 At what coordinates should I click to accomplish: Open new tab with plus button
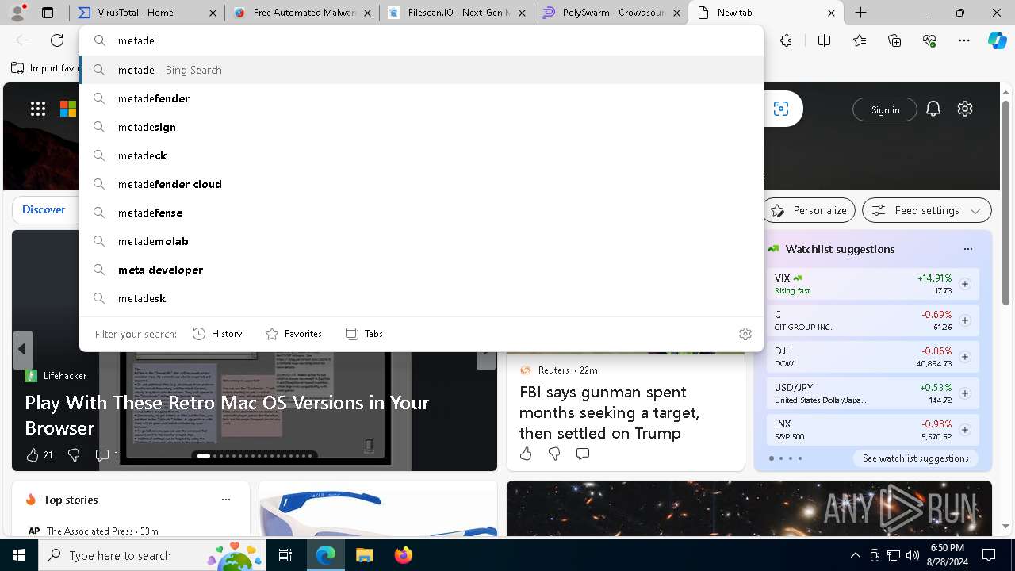(x=860, y=13)
